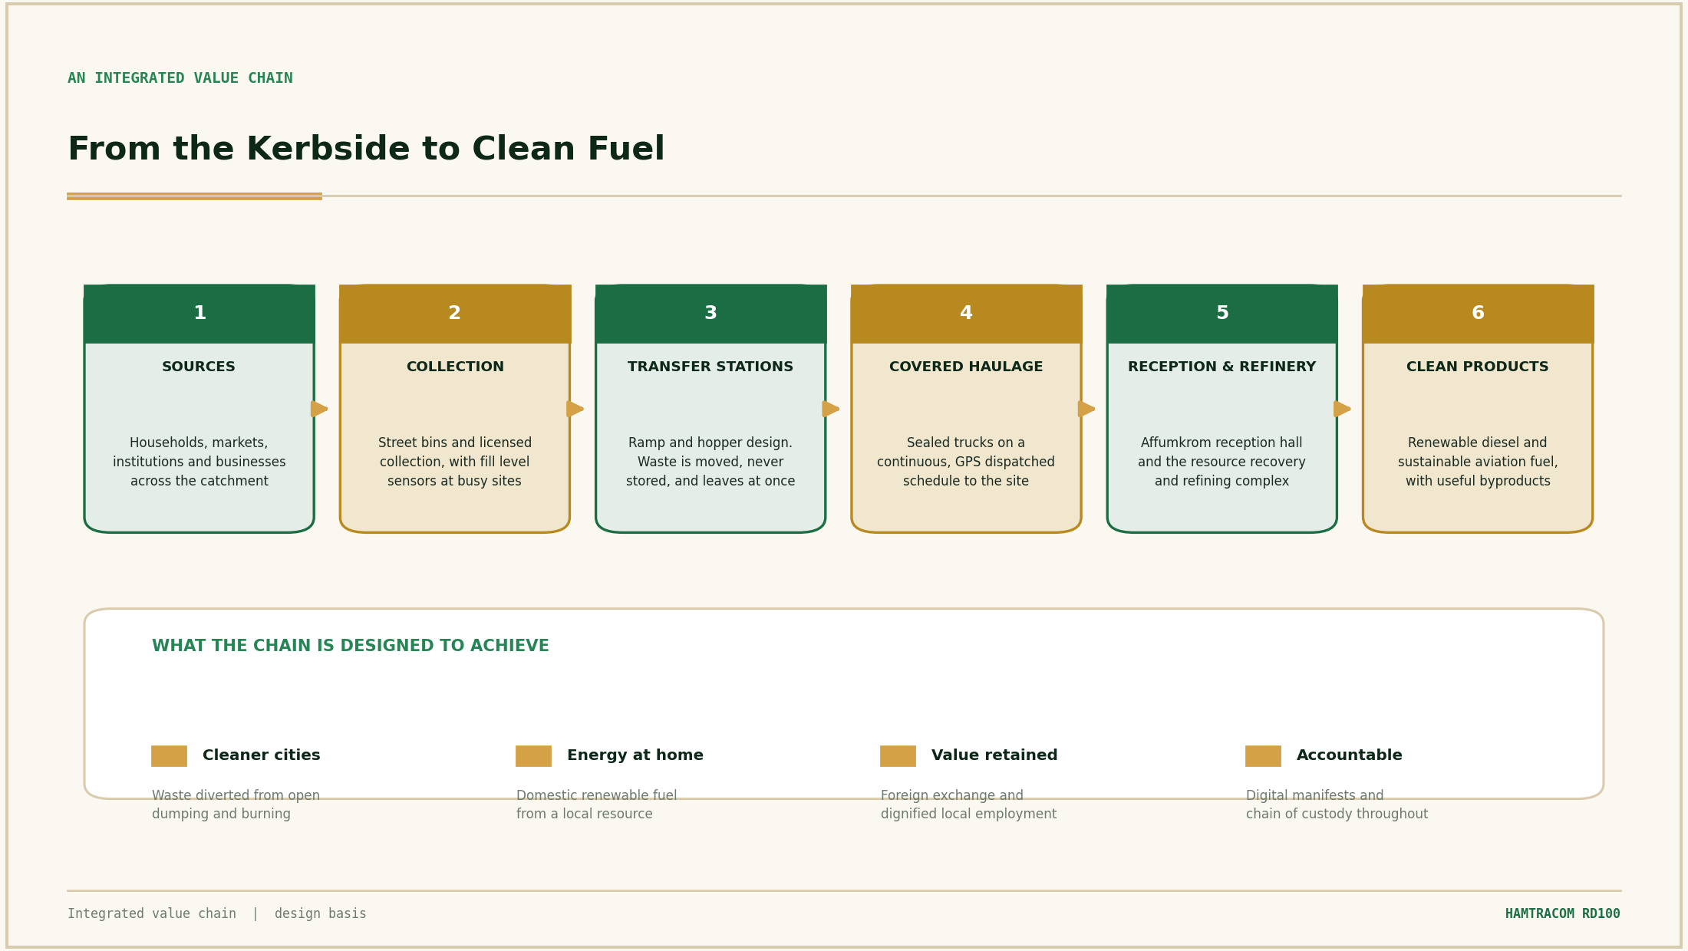Click the 'HAMTRACOM RD100' footer text
Screen dimensions: 1688x951
pos(1563,914)
